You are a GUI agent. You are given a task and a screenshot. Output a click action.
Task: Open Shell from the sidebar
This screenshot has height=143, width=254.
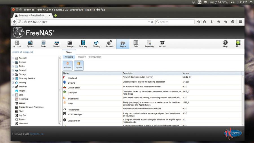(21, 111)
